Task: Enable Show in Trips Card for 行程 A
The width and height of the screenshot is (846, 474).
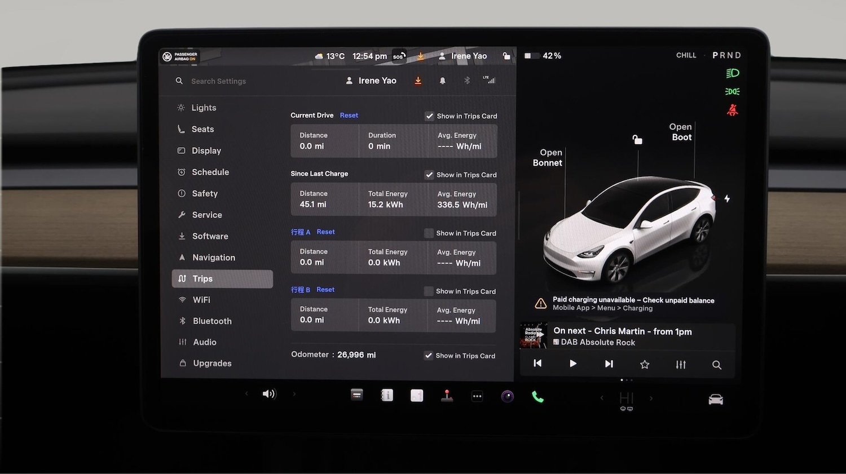Action: pyautogui.click(x=429, y=233)
